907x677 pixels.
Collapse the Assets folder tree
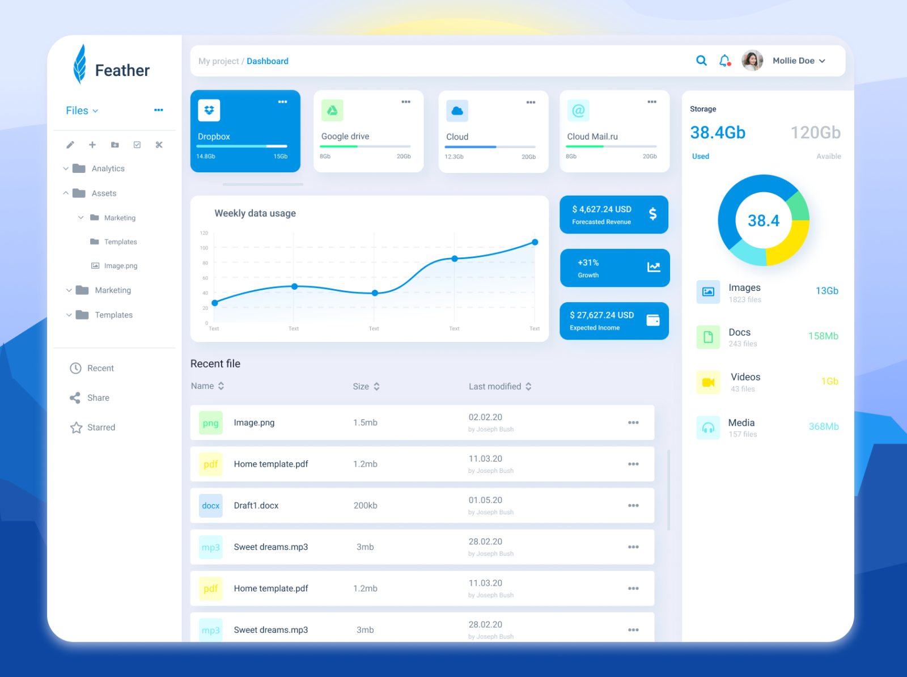66,193
